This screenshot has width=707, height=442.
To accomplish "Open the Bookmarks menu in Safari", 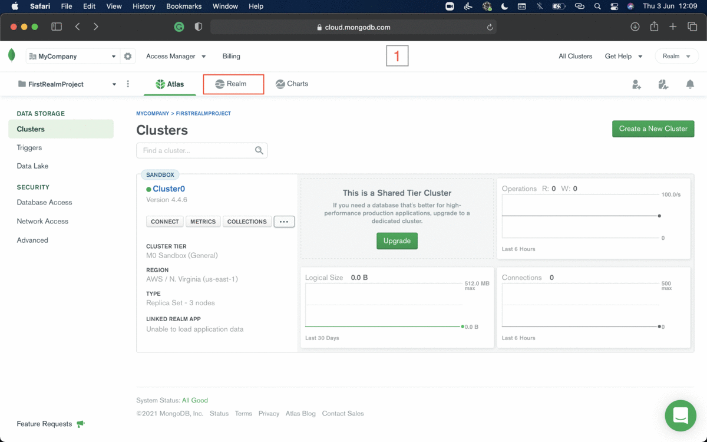I will (x=184, y=6).
